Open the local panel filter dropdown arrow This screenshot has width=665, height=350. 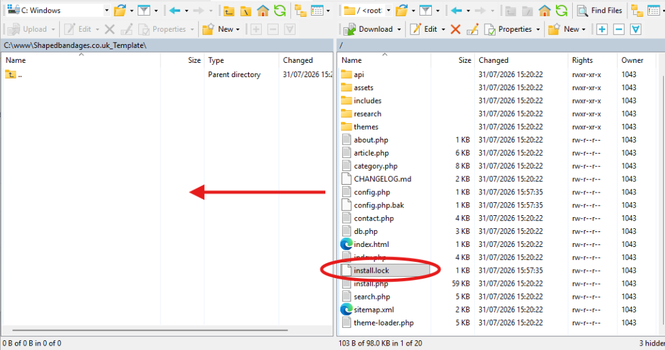point(156,10)
